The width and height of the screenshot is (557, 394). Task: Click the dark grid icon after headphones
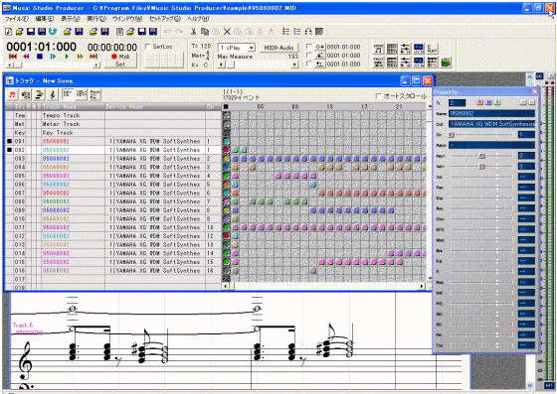pos(319,32)
